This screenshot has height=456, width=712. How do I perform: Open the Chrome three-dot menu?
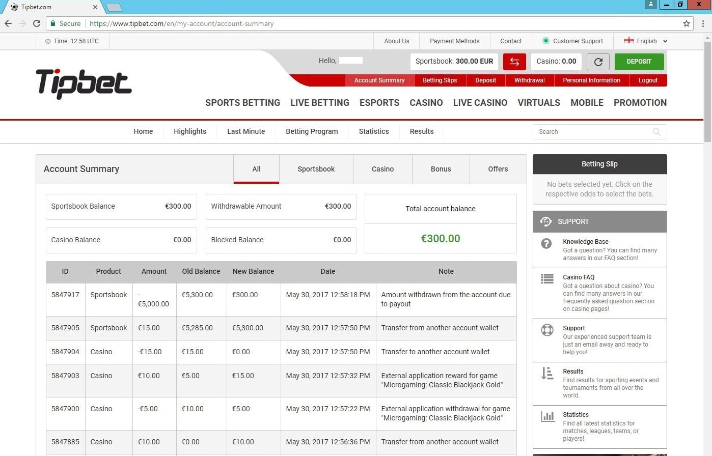(x=703, y=23)
